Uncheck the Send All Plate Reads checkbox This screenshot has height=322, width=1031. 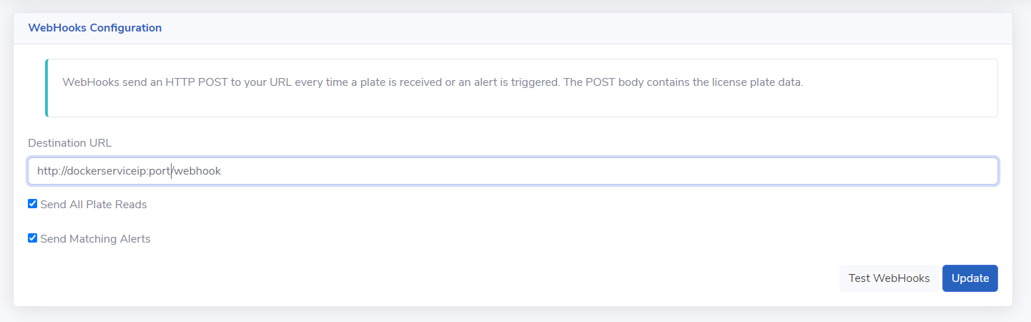(x=32, y=204)
